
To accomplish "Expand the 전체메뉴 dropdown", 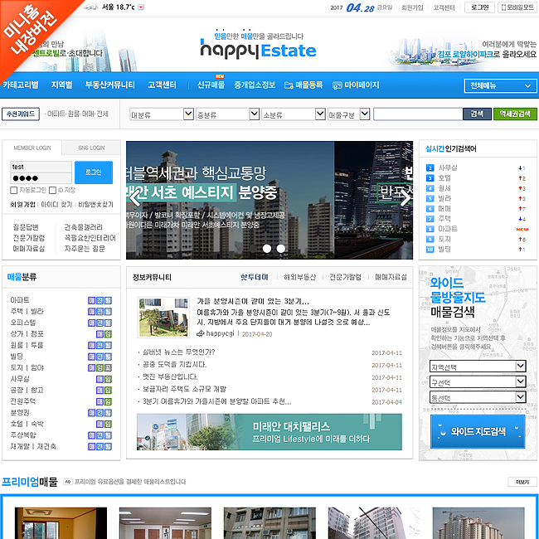I will (x=500, y=86).
